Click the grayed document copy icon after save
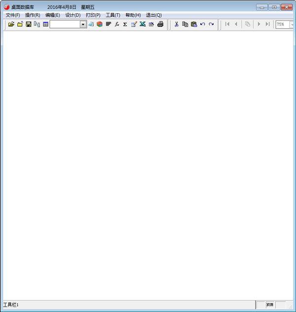296x312 pixels. click(37, 24)
